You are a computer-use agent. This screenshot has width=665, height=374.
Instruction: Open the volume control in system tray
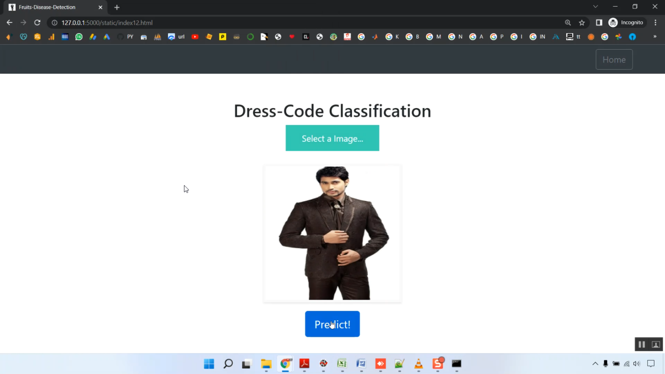637,364
